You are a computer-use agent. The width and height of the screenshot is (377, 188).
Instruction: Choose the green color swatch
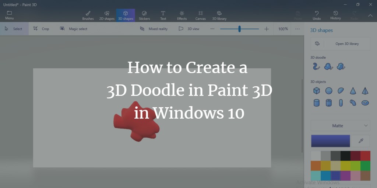pyautogui.click(x=365, y=166)
